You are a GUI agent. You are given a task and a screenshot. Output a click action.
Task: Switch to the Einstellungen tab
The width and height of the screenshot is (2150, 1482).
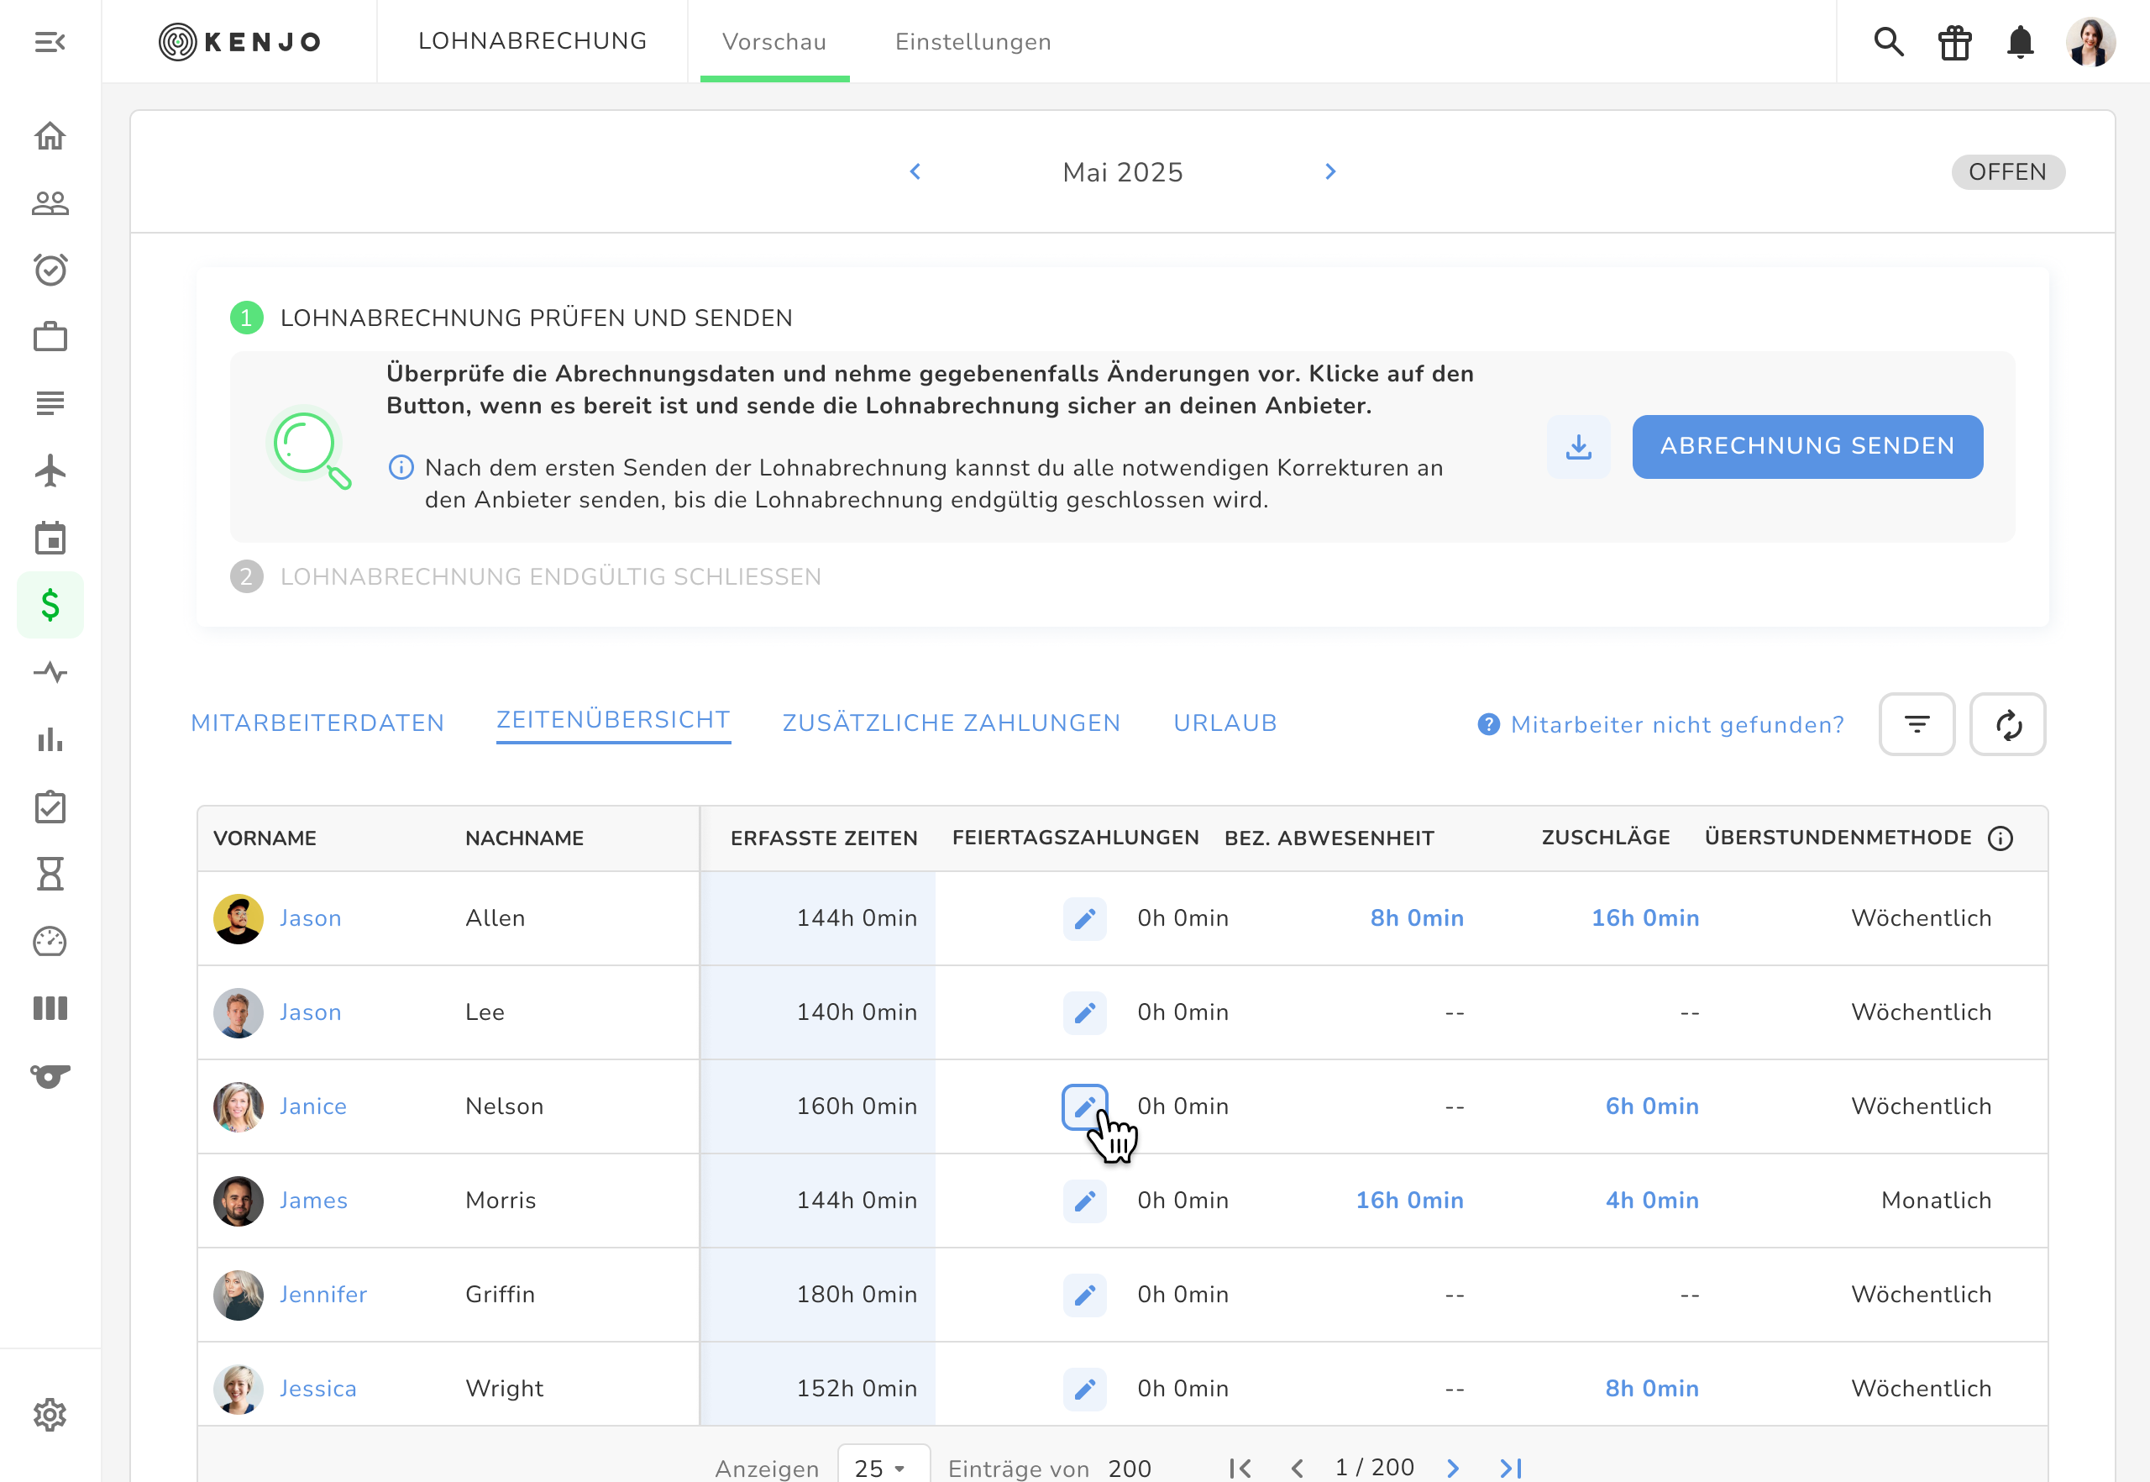972,43
